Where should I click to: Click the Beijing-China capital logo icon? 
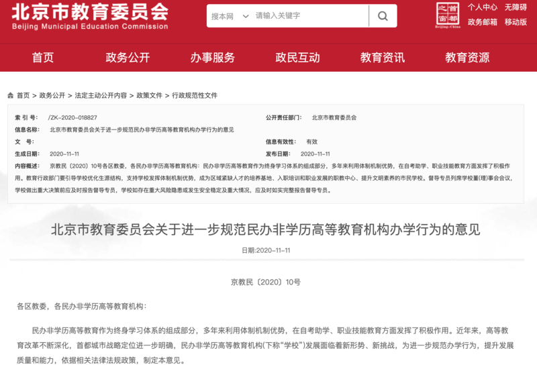click(x=448, y=15)
